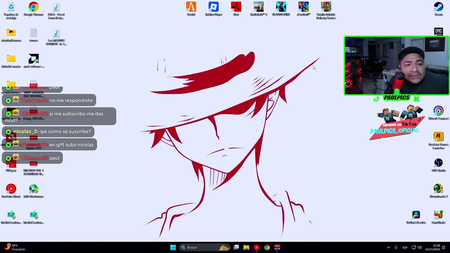Click chat message 'si me subscribo me das mod?'
450x253 pixels.
pyautogui.click(x=59, y=116)
